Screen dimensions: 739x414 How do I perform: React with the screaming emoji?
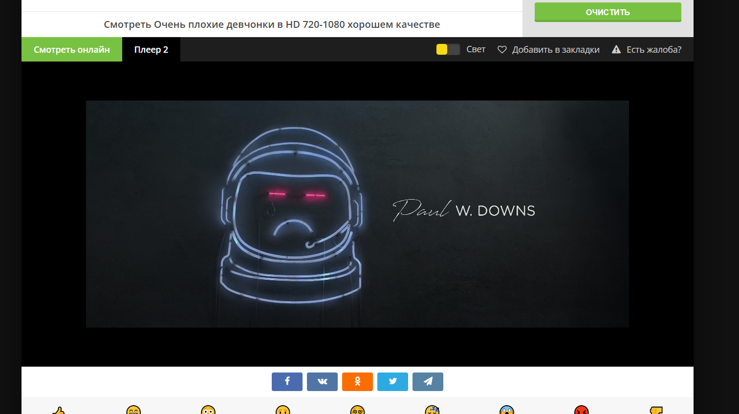click(x=507, y=410)
